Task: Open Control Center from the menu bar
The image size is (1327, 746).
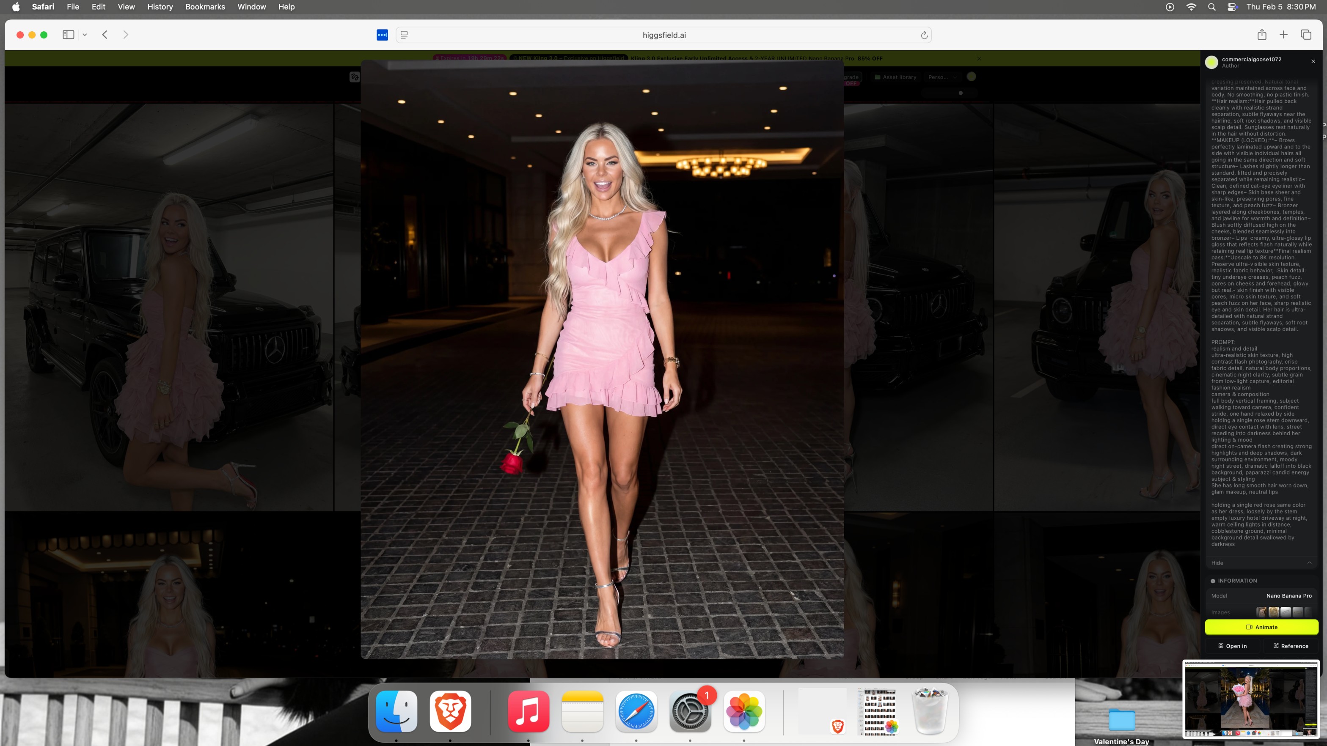Action: point(1232,7)
